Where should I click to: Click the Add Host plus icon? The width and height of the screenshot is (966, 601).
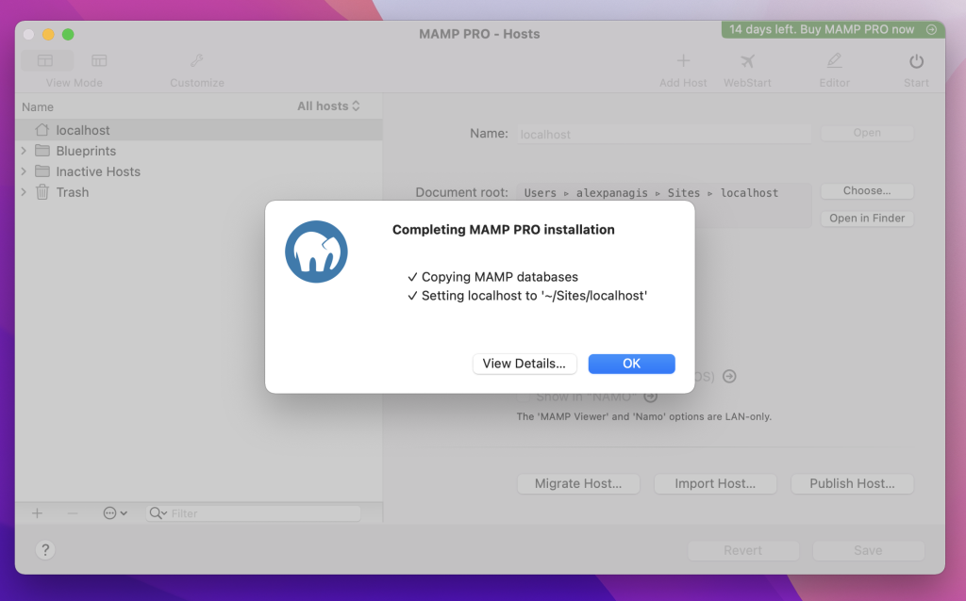[x=683, y=61]
